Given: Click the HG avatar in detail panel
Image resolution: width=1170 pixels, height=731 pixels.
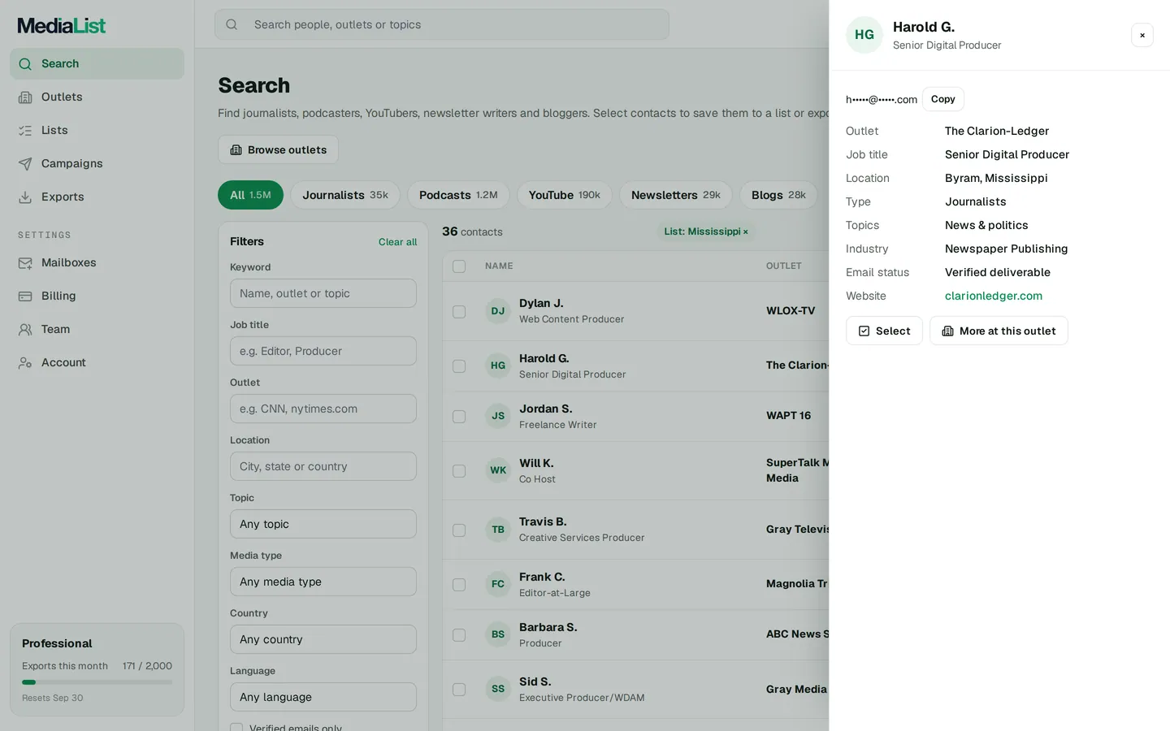Looking at the screenshot, I should coord(864,35).
